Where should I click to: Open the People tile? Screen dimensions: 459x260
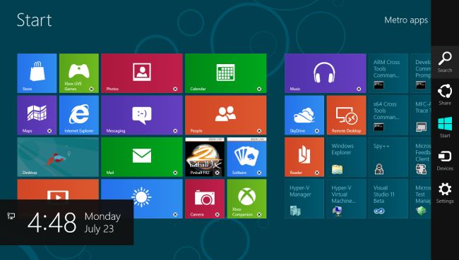click(226, 115)
